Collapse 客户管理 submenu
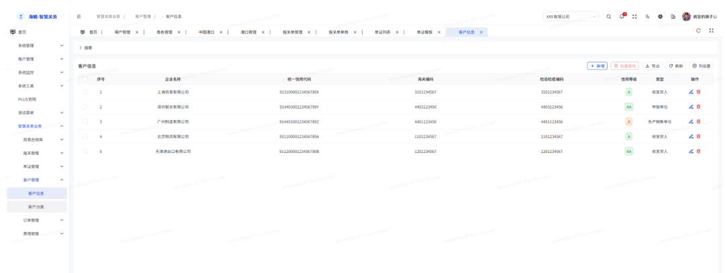The image size is (725, 273). pos(38,179)
